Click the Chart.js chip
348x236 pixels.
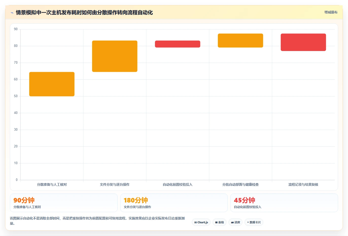201,222
